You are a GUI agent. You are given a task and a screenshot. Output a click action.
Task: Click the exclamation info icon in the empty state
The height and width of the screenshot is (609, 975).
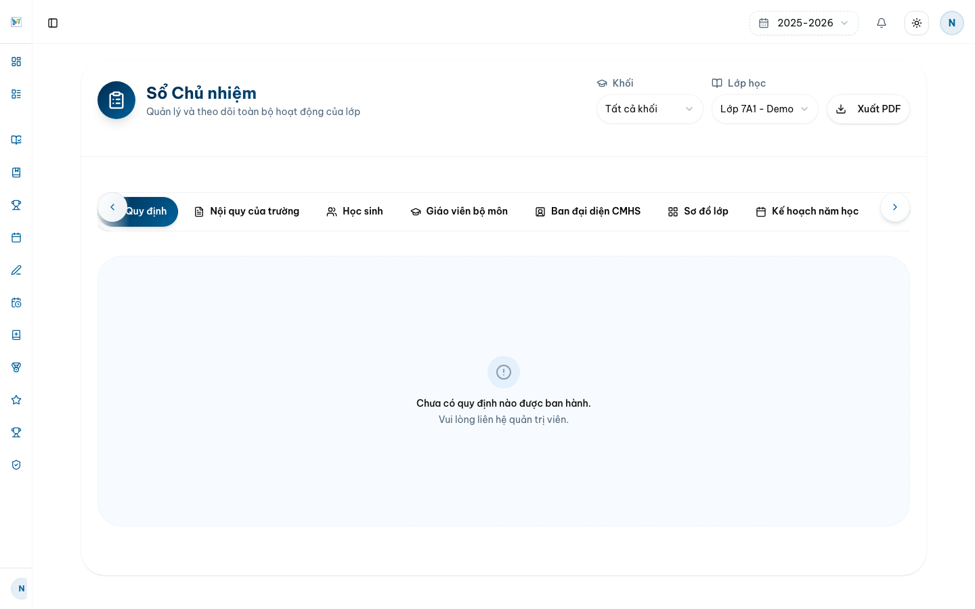tap(504, 372)
